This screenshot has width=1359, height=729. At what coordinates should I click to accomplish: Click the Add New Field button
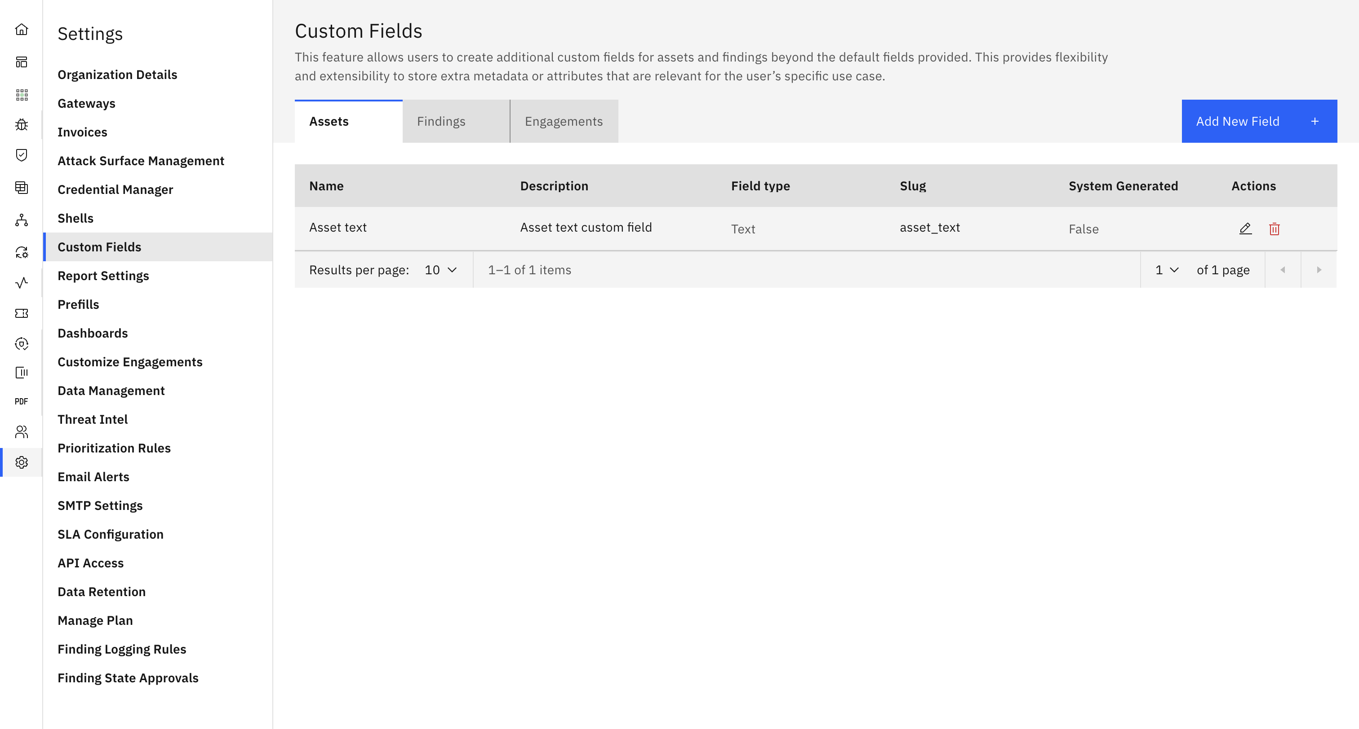(x=1259, y=122)
